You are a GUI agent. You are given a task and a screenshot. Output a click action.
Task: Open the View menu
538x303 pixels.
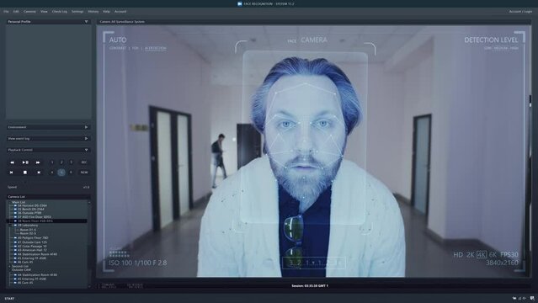point(44,11)
